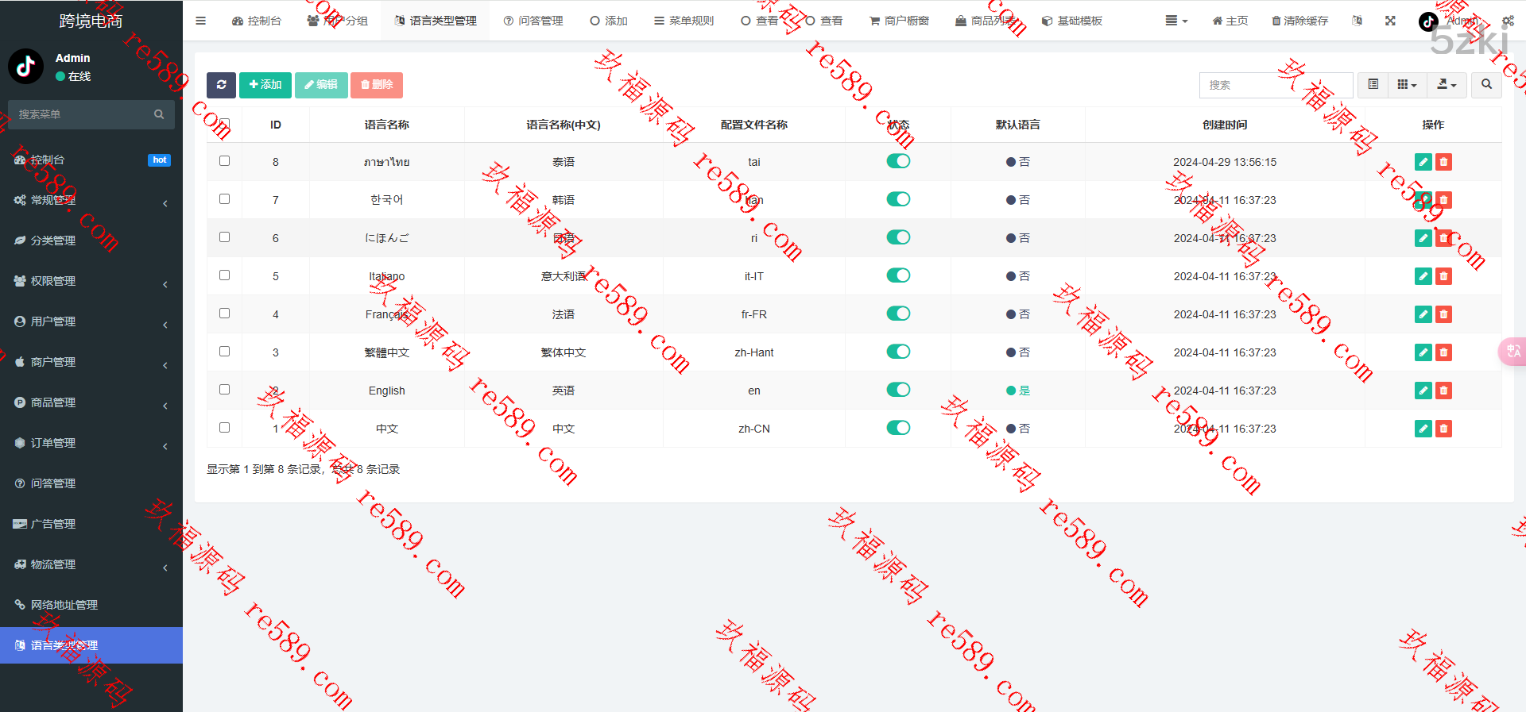Click the fullscreen expand icon in top bar
The image size is (1526, 712).
(x=1390, y=21)
